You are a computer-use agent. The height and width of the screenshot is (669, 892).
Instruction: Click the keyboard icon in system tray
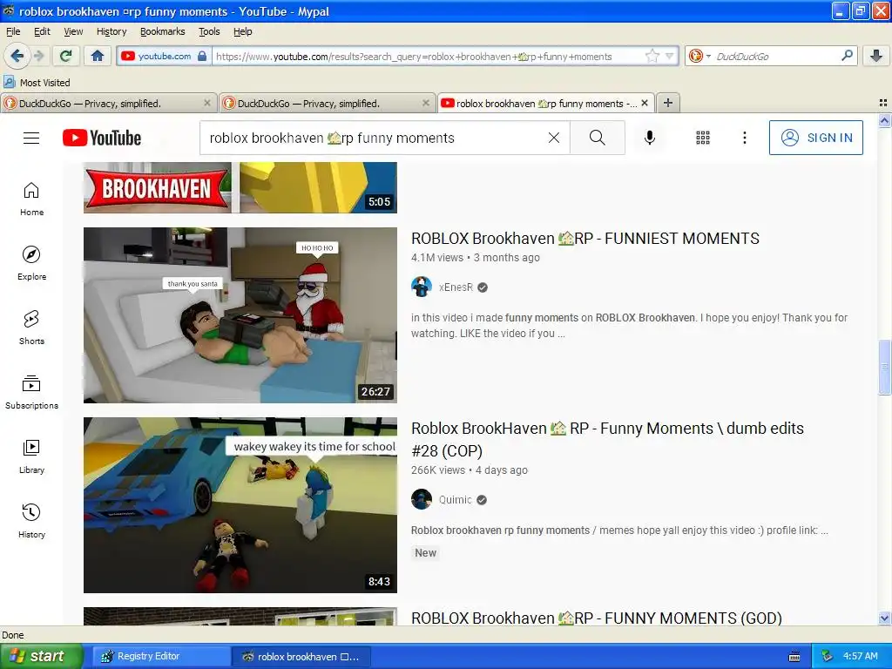794,657
